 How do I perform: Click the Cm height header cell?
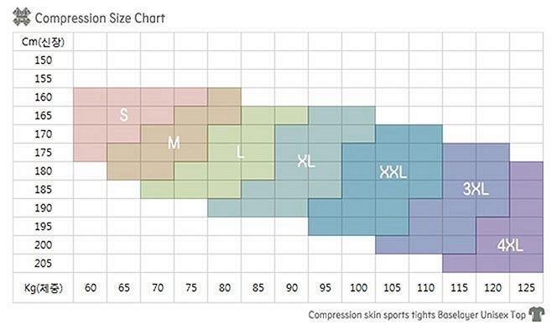[x=43, y=42]
